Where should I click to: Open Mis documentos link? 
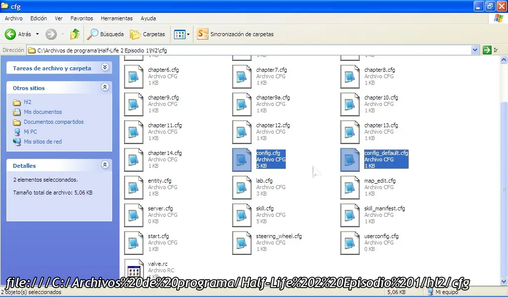click(x=43, y=112)
